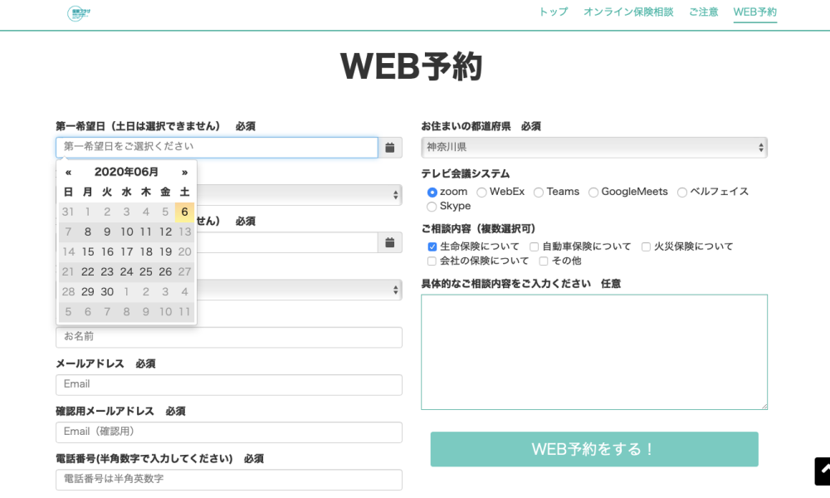The width and height of the screenshot is (830, 498).
Task: Click the 2020年06月 datepicker month header
Action: point(126,172)
